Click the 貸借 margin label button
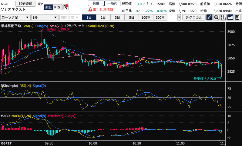This screenshot has height=146, width=242. tap(96, 4)
